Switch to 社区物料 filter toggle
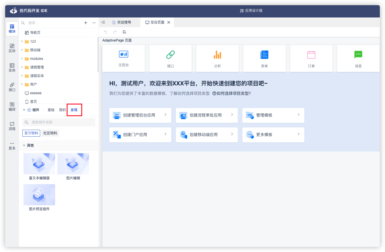 (50, 133)
